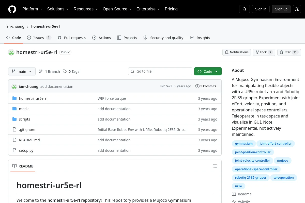This screenshot has width=305, height=203.
Task: Click the GitHub logo icon
Action: [12, 9]
